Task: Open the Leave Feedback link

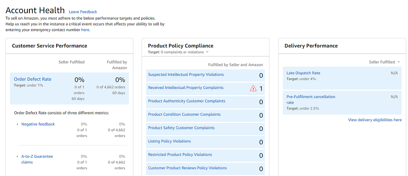Action: click(x=83, y=12)
